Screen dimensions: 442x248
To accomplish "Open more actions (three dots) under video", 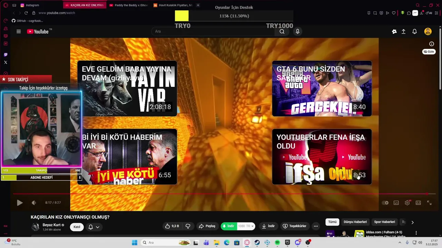I will tap(316, 226).
